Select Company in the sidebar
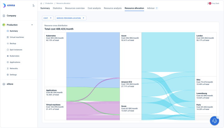Viewport: 224px width, 128px height. (x=12, y=16)
